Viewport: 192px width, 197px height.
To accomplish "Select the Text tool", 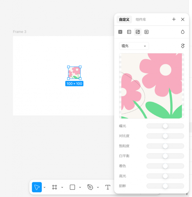I will pos(108,187).
